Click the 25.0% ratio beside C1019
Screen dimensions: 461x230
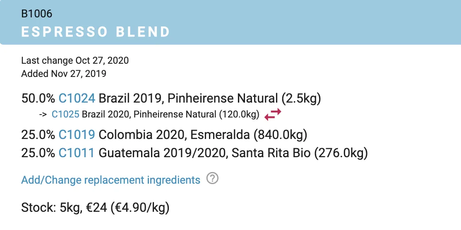pyautogui.click(x=38, y=134)
